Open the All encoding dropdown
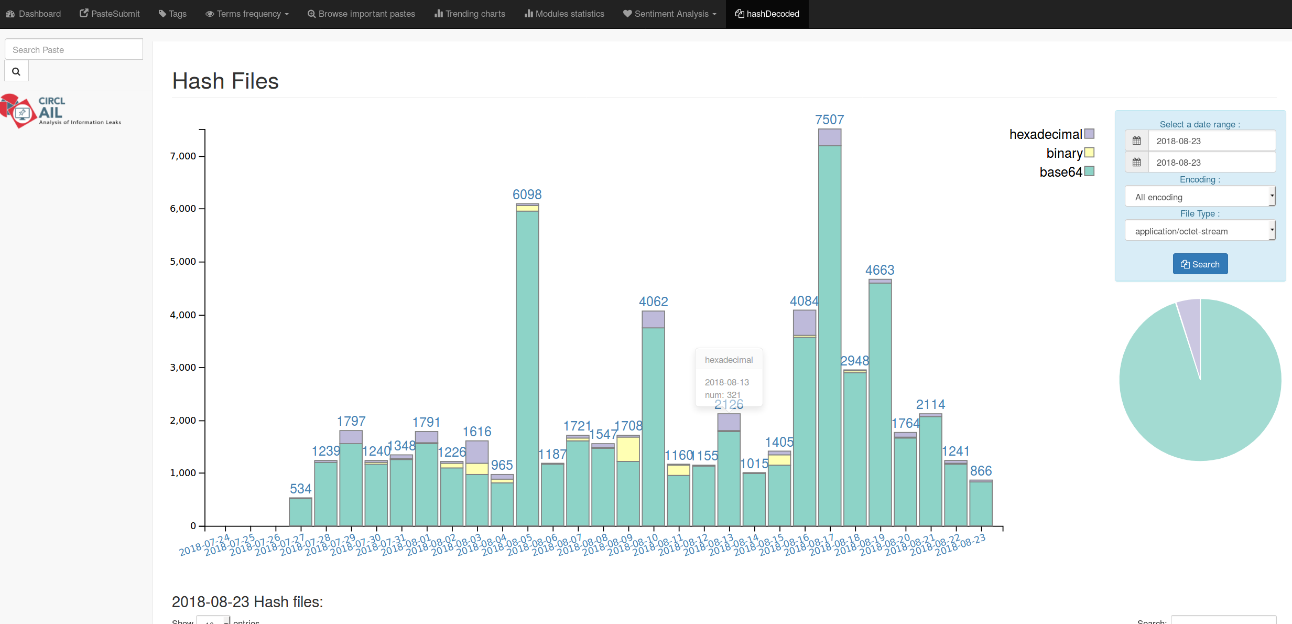This screenshot has width=1292, height=624. point(1199,197)
